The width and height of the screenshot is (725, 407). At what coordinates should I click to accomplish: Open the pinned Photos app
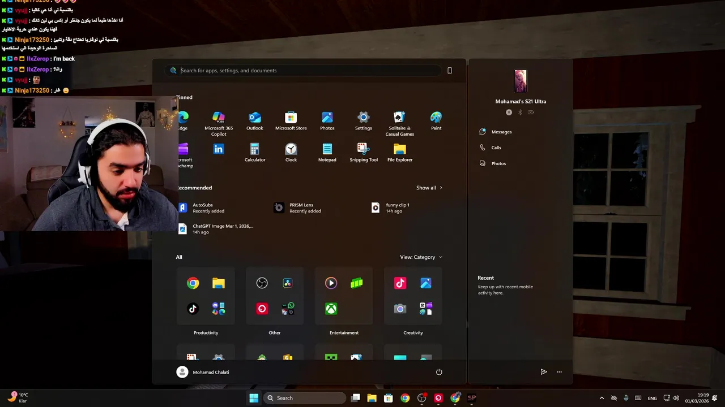click(x=327, y=121)
